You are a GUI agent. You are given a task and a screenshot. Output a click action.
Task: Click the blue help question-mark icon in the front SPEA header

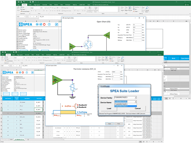[27, 73]
